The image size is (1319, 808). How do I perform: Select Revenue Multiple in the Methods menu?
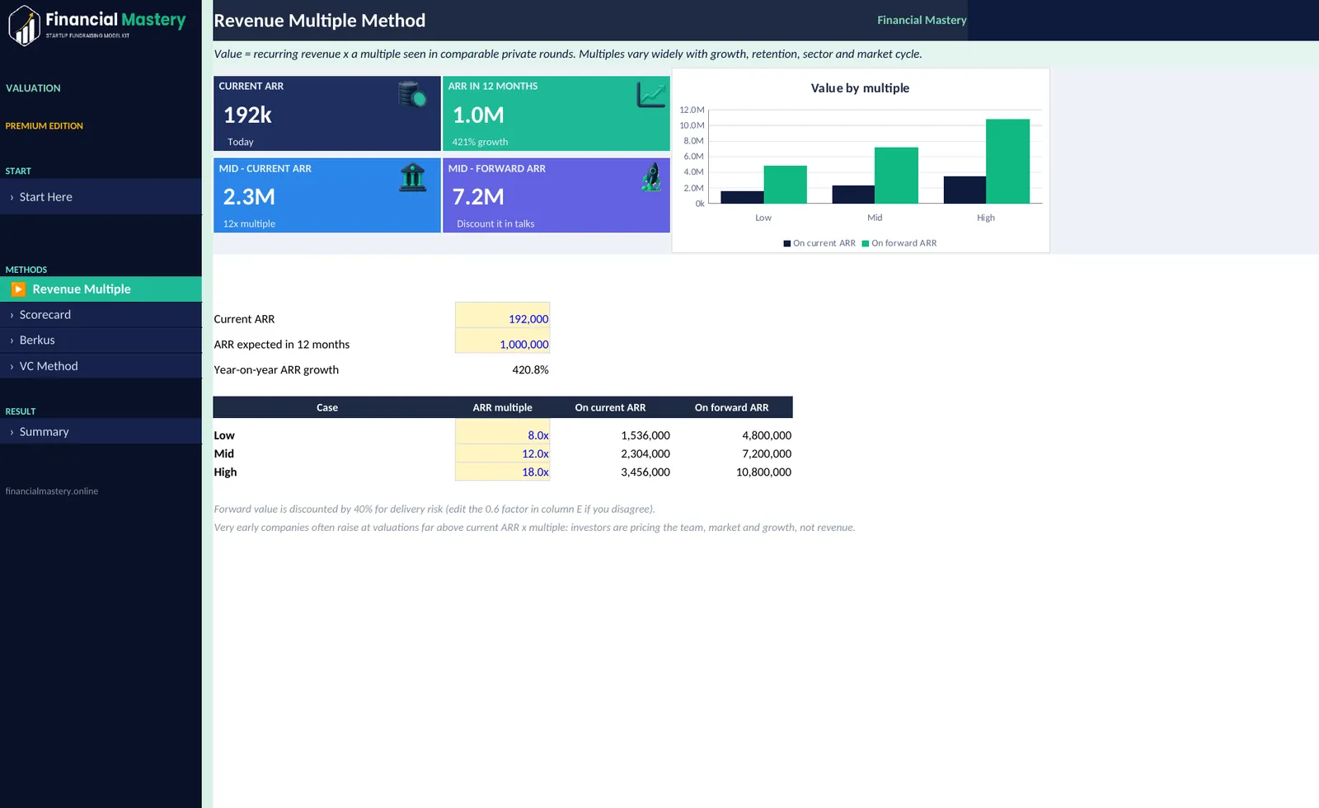pyautogui.click(x=101, y=289)
